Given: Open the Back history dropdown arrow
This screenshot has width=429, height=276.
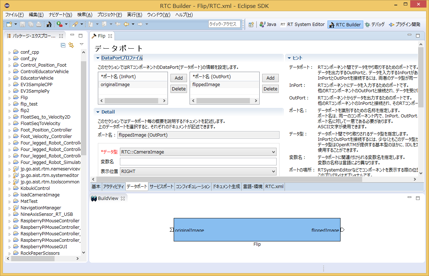Looking at the screenshot, I should 133,24.
